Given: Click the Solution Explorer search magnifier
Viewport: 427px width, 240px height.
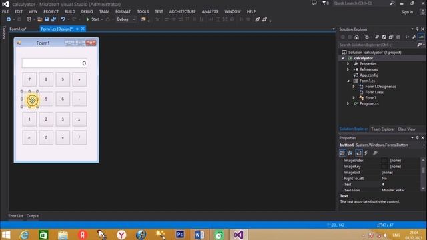Looking at the screenshot, I should (x=420, y=45).
